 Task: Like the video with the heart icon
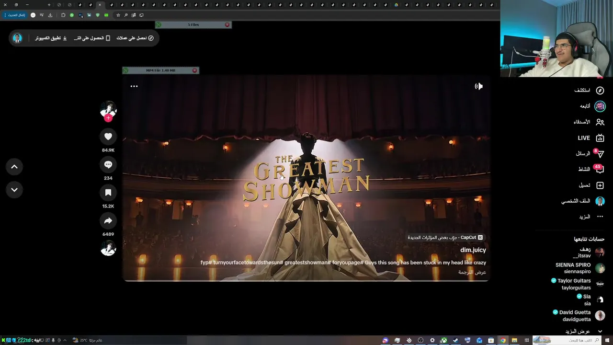108,137
